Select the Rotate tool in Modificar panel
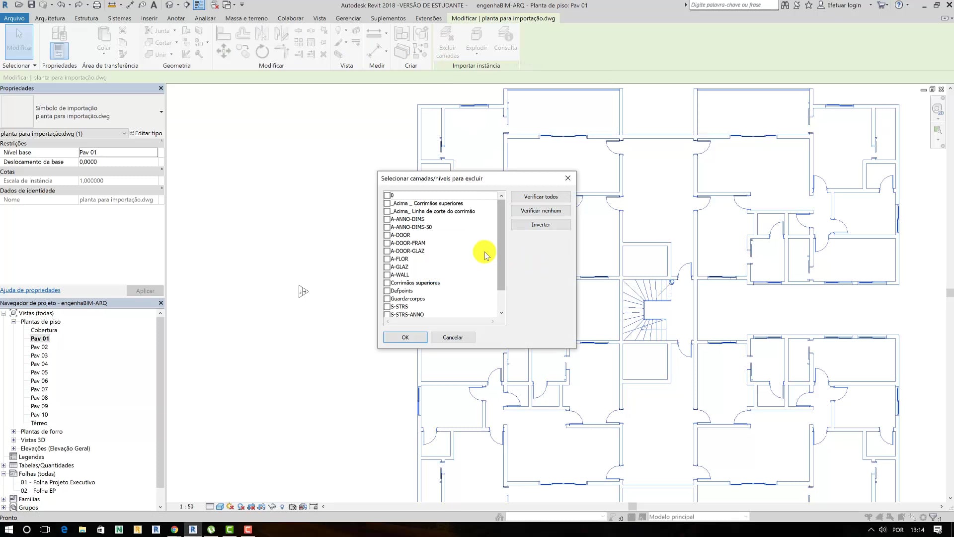Image resolution: width=954 pixels, height=537 pixels. click(262, 51)
